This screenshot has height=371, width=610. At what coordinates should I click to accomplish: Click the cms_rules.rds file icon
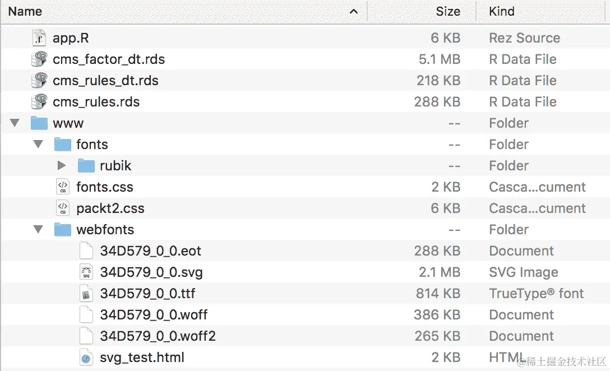[39, 102]
